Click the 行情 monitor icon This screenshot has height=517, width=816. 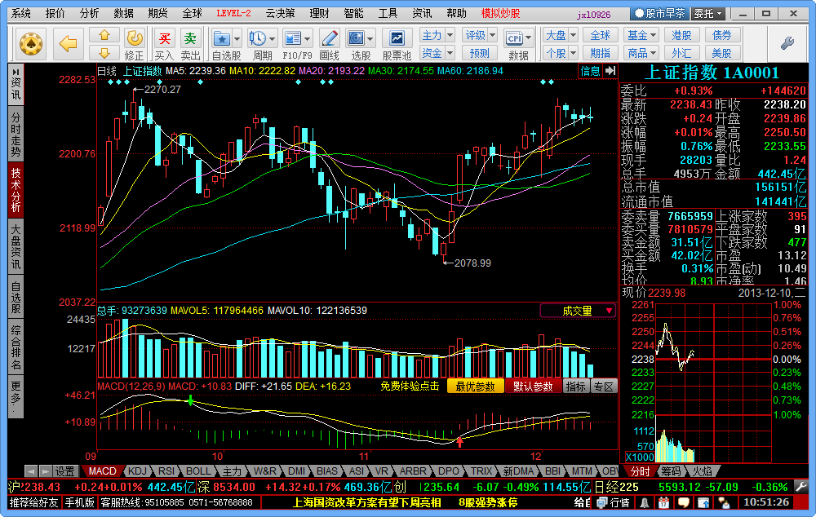(x=602, y=503)
